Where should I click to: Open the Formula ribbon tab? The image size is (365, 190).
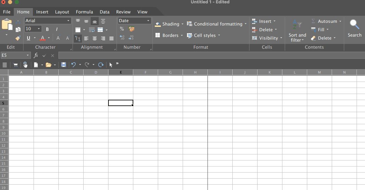[84, 12]
